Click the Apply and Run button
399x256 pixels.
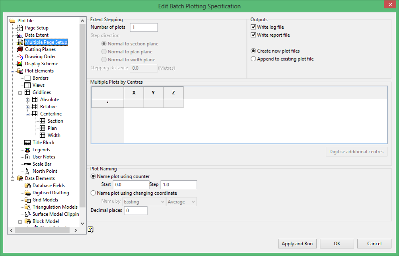297,244
